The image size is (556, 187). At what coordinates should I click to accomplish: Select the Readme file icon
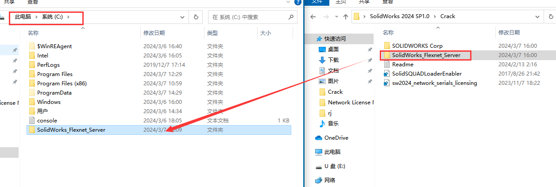pyautogui.click(x=386, y=64)
